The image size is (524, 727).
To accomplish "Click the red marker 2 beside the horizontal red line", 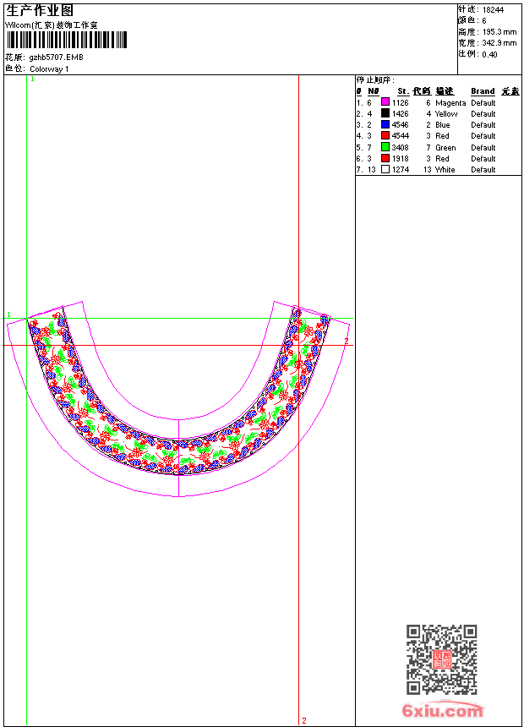I will click(x=346, y=341).
